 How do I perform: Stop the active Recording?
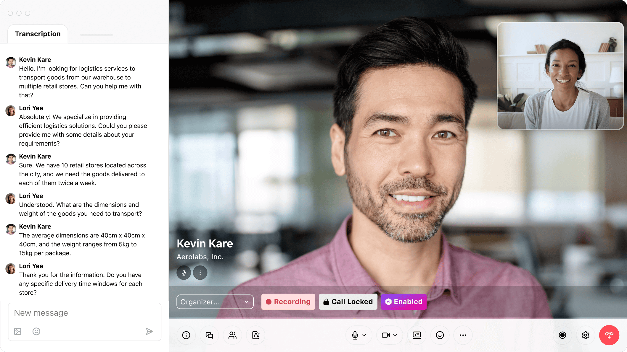click(x=288, y=302)
